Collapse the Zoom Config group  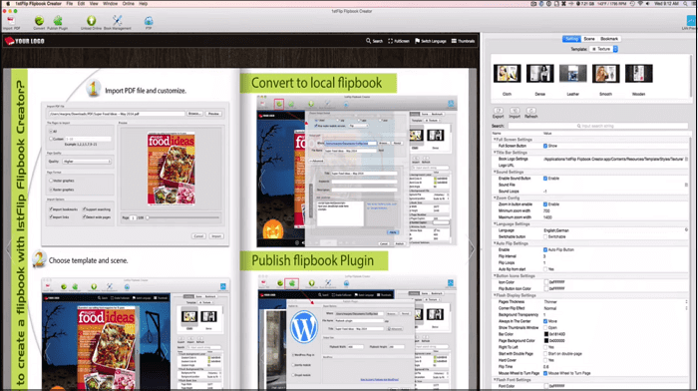pyautogui.click(x=495, y=197)
